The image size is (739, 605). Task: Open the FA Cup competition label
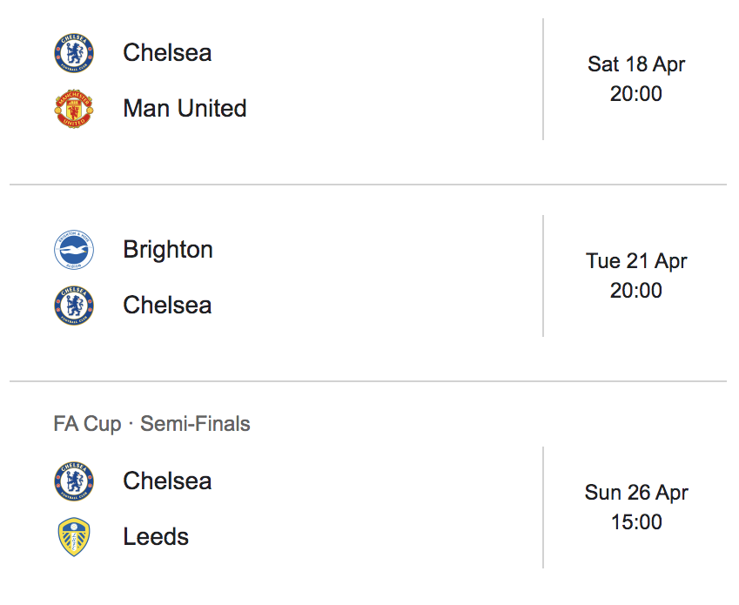pos(88,424)
